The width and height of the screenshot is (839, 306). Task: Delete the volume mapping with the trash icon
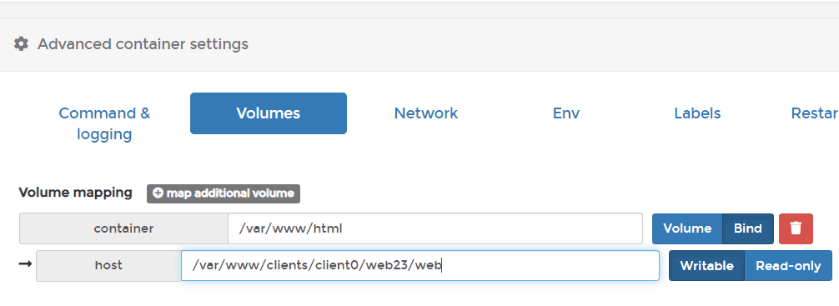click(x=796, y=228)
